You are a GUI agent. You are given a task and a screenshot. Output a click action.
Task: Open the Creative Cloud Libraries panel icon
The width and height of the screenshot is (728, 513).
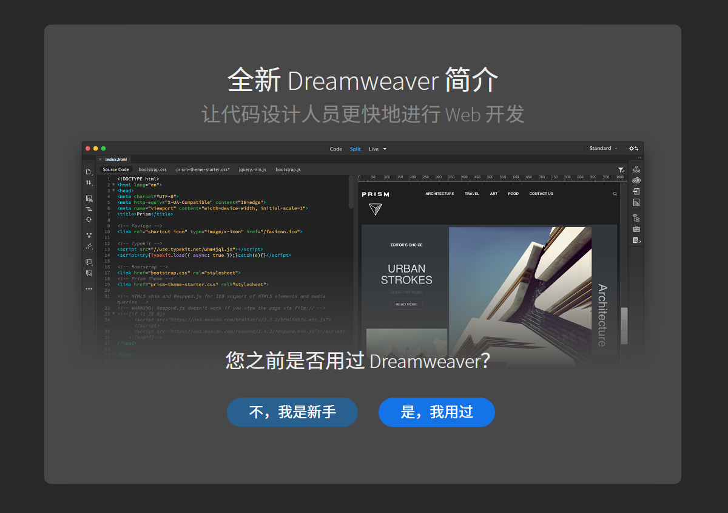pyautogui.click(x=636, y=180)
